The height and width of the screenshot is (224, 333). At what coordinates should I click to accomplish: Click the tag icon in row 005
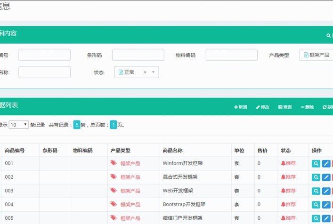[114, 217]
